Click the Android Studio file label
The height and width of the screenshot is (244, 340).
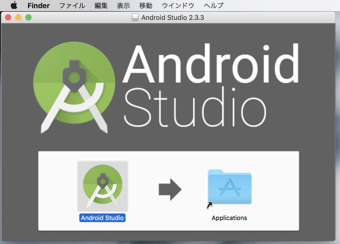point(102,218)
